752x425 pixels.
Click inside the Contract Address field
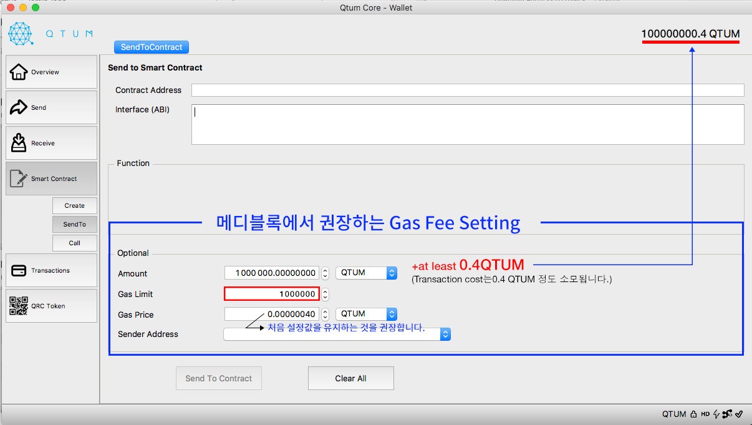[x=468, y=89]
